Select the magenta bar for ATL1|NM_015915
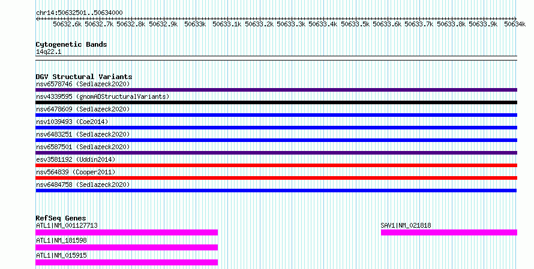534x269 pixels. click(x=127, y=262)
